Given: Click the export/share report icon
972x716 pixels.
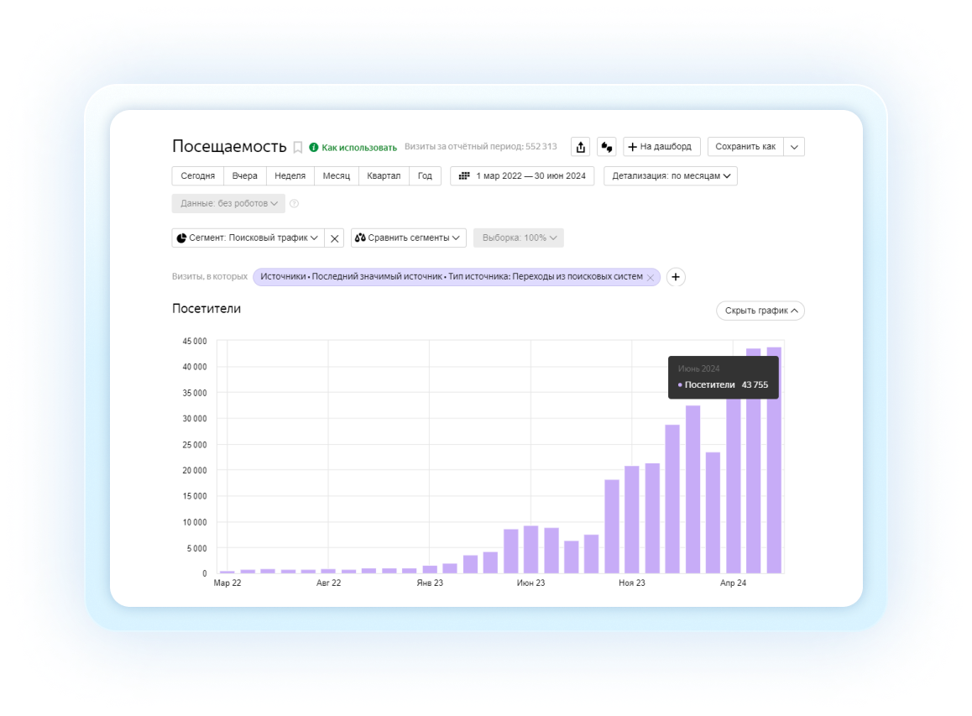Looking at the screenshot, I should 580,147.
